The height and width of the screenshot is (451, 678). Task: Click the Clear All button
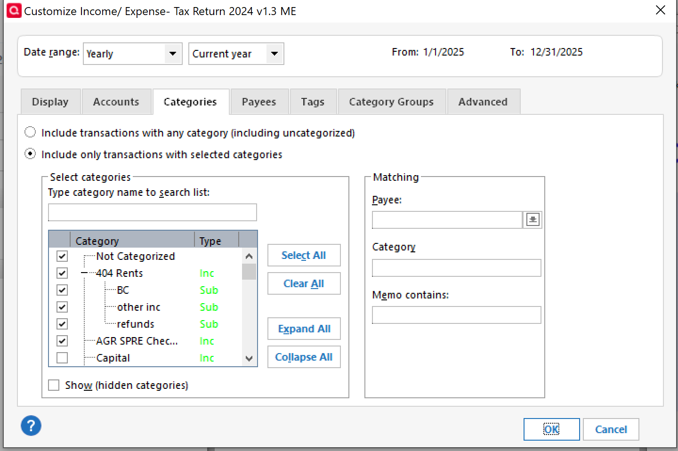point(304,283)
